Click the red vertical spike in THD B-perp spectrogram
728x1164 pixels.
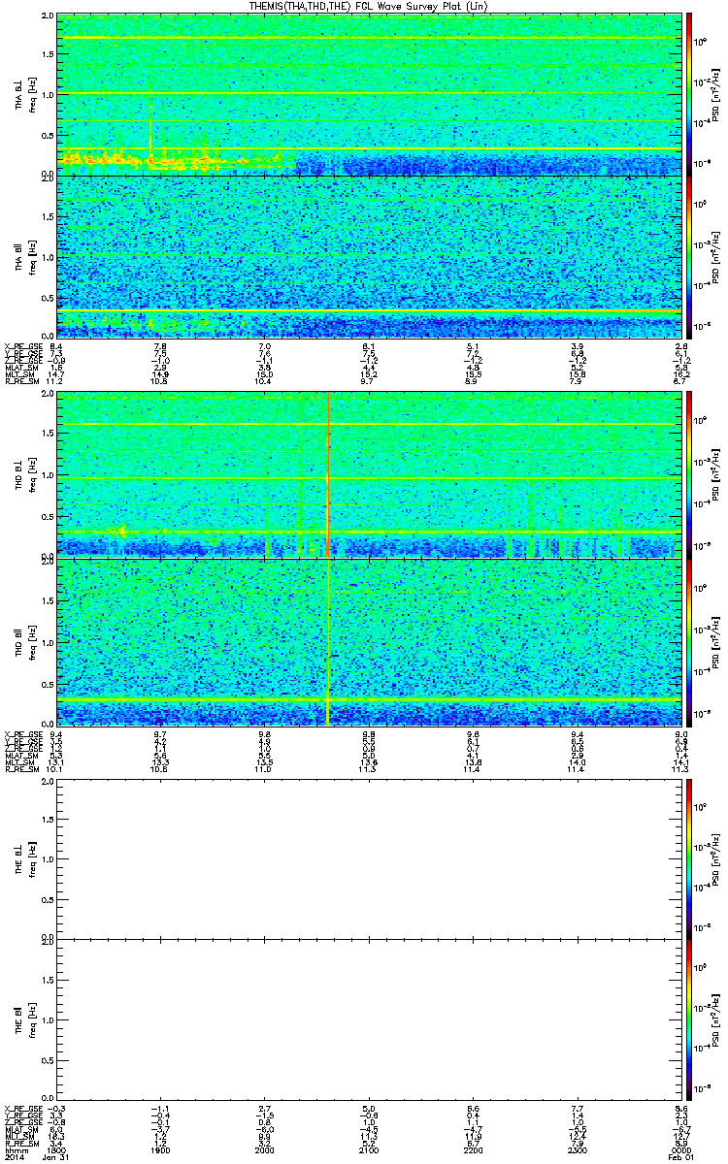[329, 475]
